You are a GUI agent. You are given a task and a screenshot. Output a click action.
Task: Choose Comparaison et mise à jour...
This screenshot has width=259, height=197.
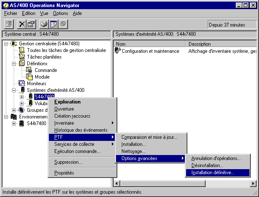coord(151,137)
